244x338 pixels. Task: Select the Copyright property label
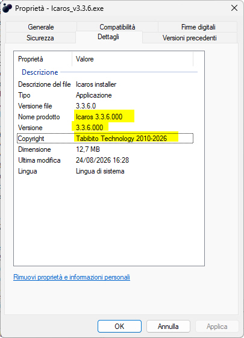31,139
